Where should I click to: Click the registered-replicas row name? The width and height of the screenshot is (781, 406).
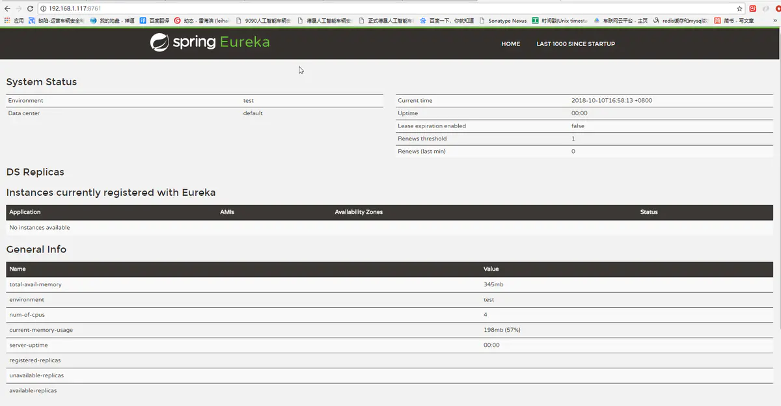pyautogui.click(x=35, y=360)
